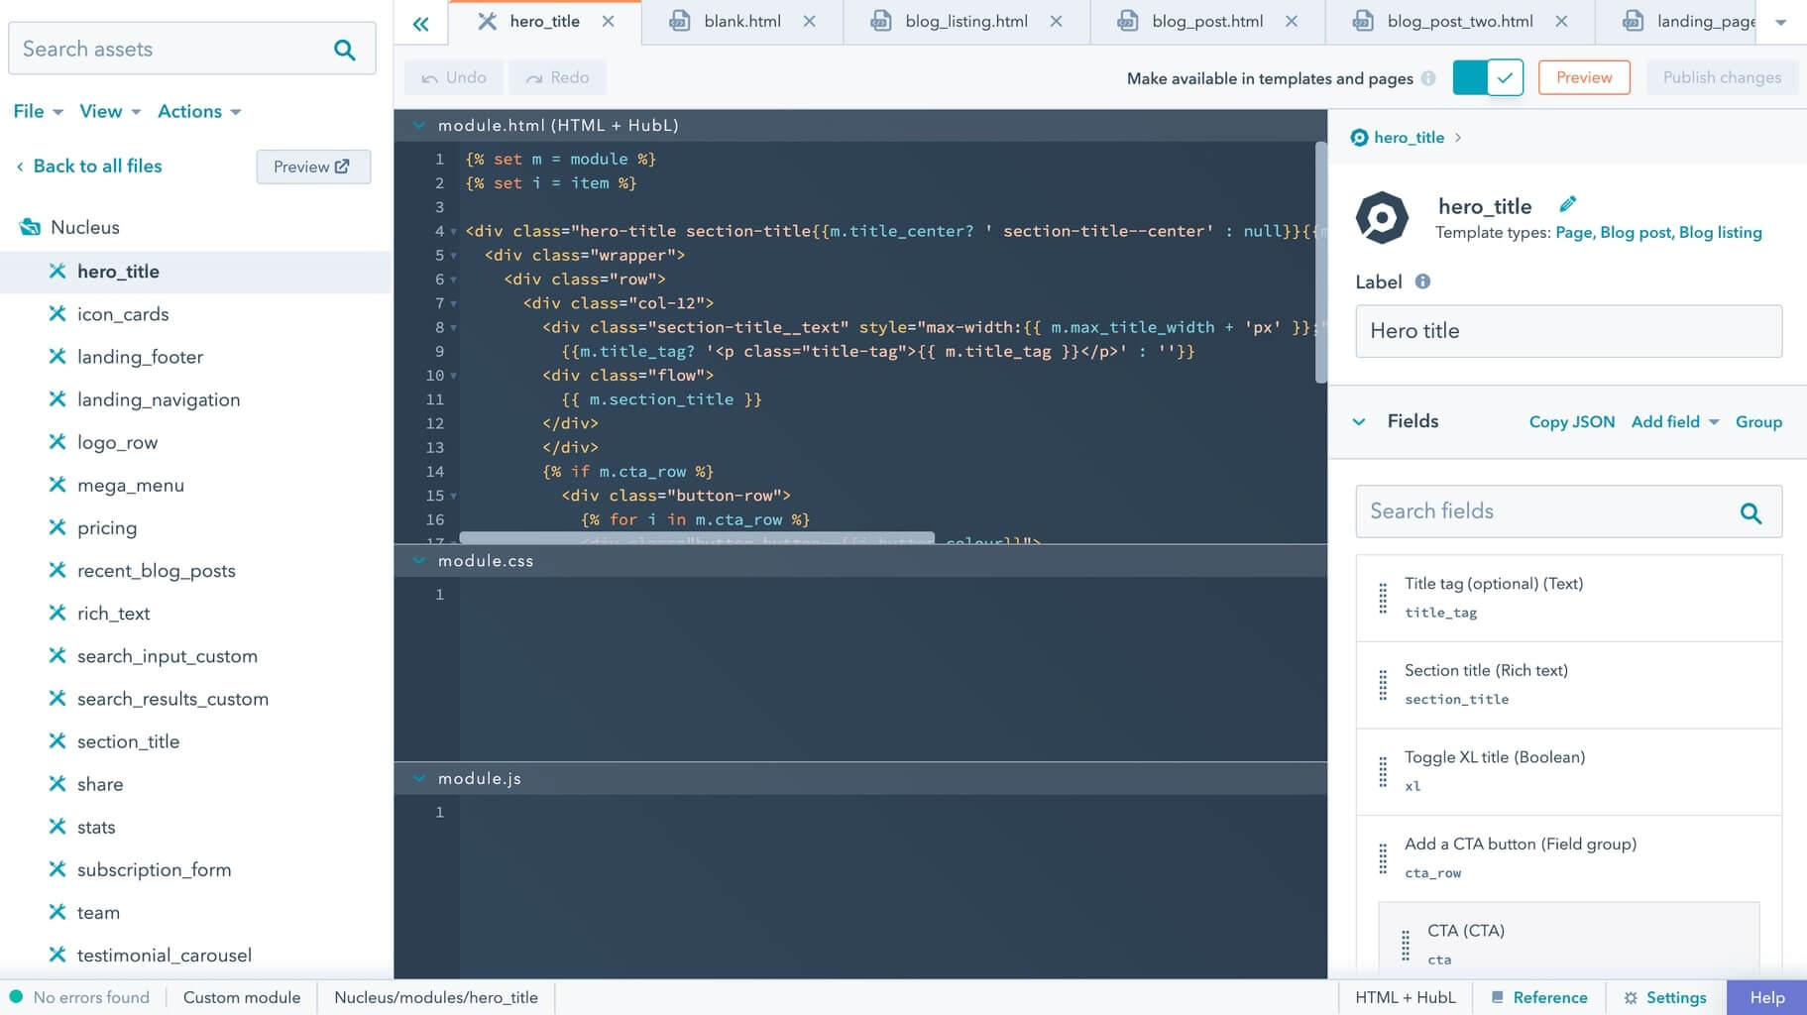Collapse the module.css section

418,560
